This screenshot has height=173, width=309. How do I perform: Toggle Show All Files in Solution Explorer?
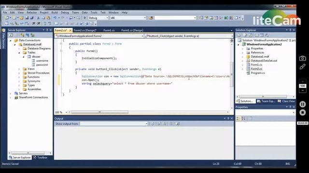[245, 35]
